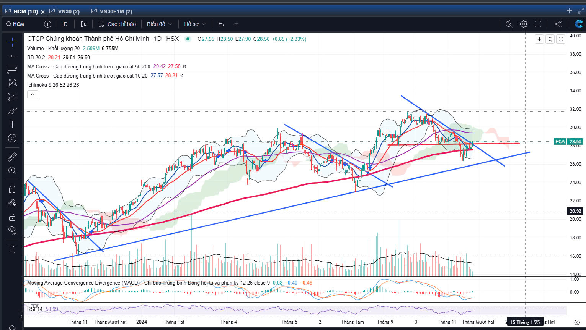Screen dimensions: 586x330
Task: Open chart settings gear
Action: tap(523, 24)
